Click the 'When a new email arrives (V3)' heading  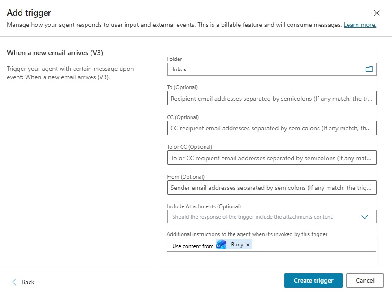[55, 53]
